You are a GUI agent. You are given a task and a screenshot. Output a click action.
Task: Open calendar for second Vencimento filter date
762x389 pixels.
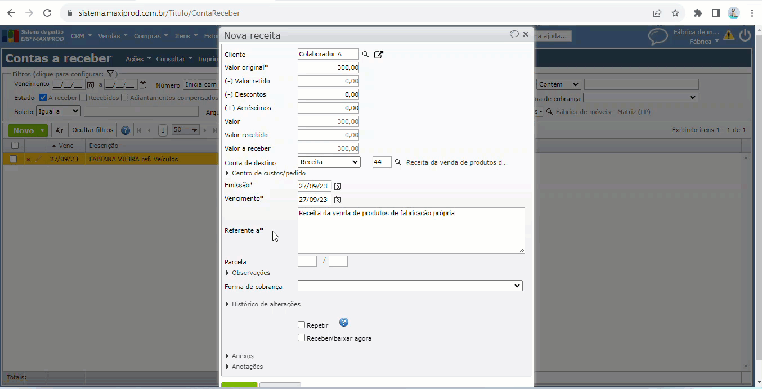(143, 85)
